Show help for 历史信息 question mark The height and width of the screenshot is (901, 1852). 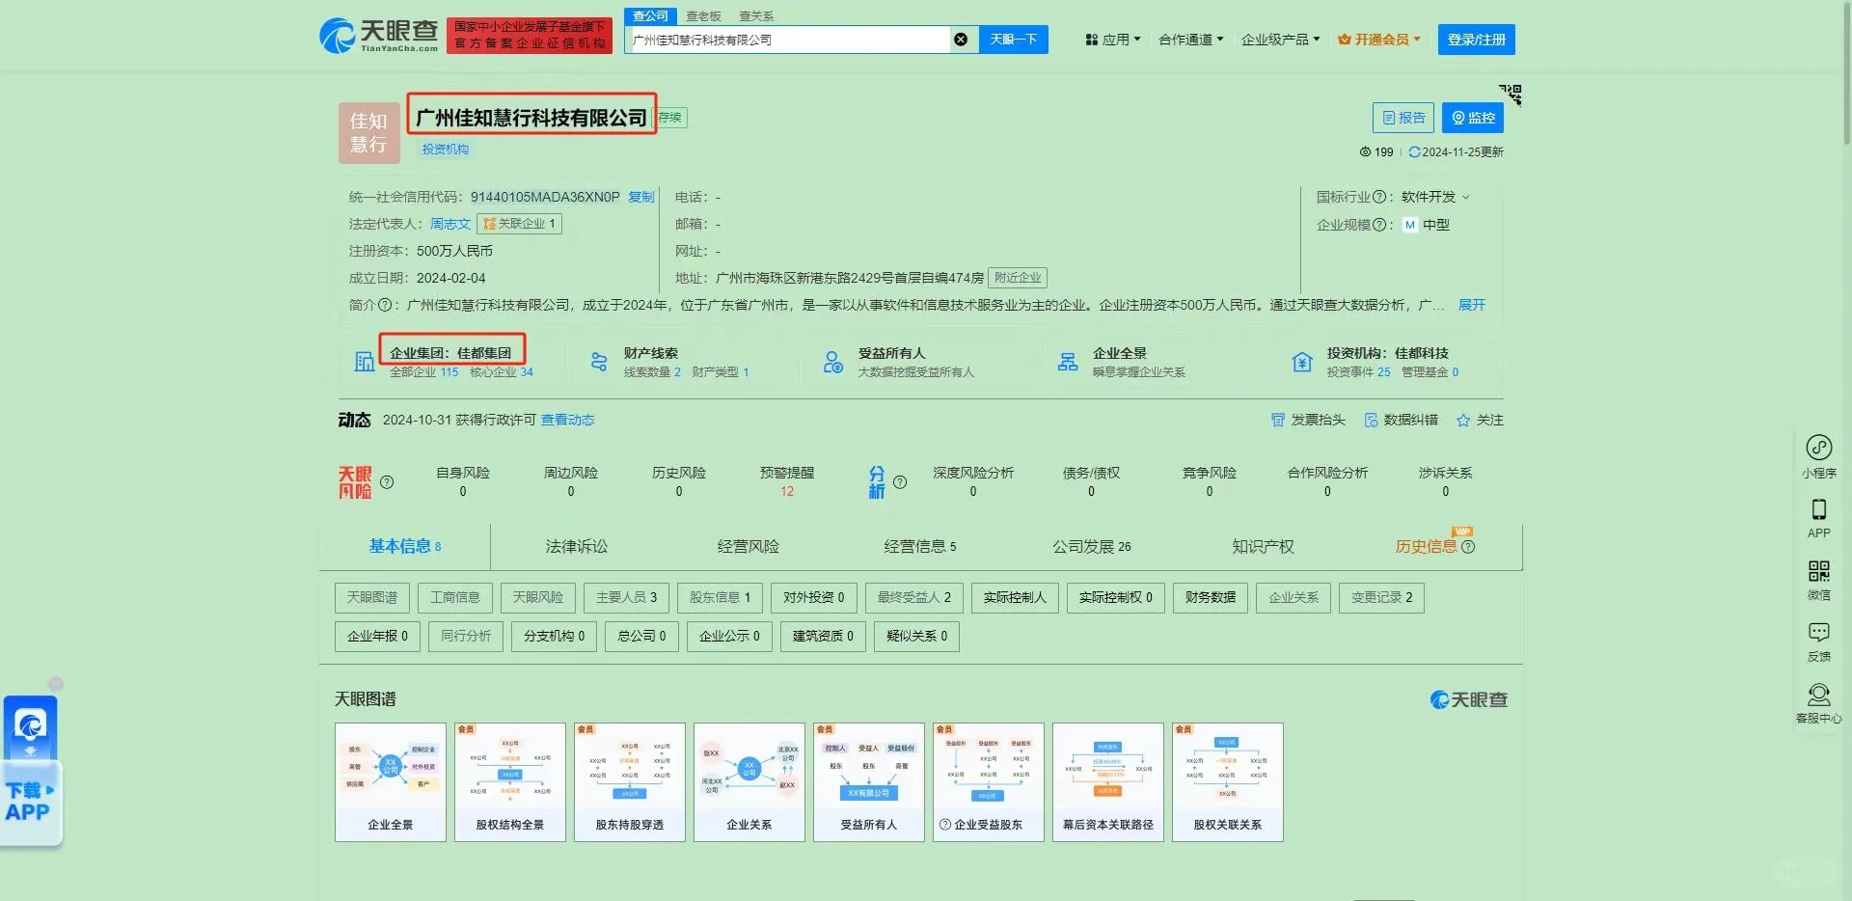(1468, 547)
